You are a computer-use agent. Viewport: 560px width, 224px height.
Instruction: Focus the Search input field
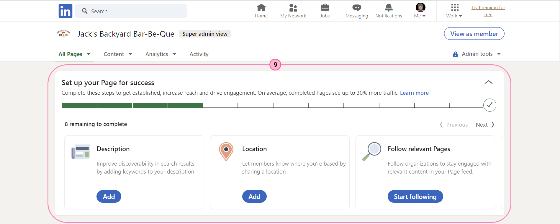click(x=131, y=11)
